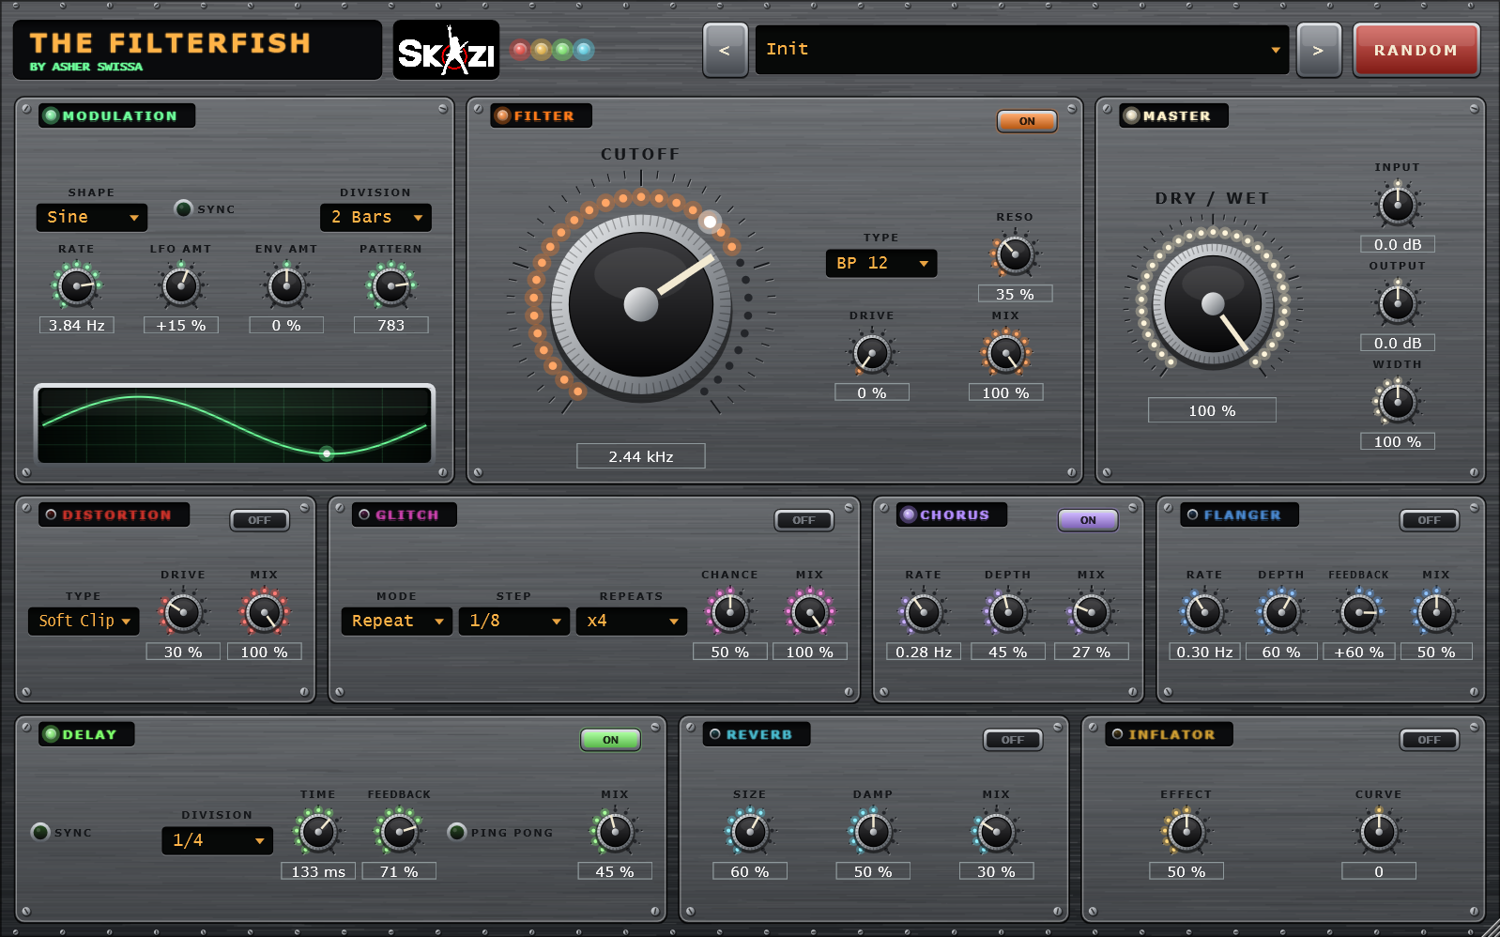Click the Random button
The height and width of the screenshot is (937, 1500).
click(1416, 50)
